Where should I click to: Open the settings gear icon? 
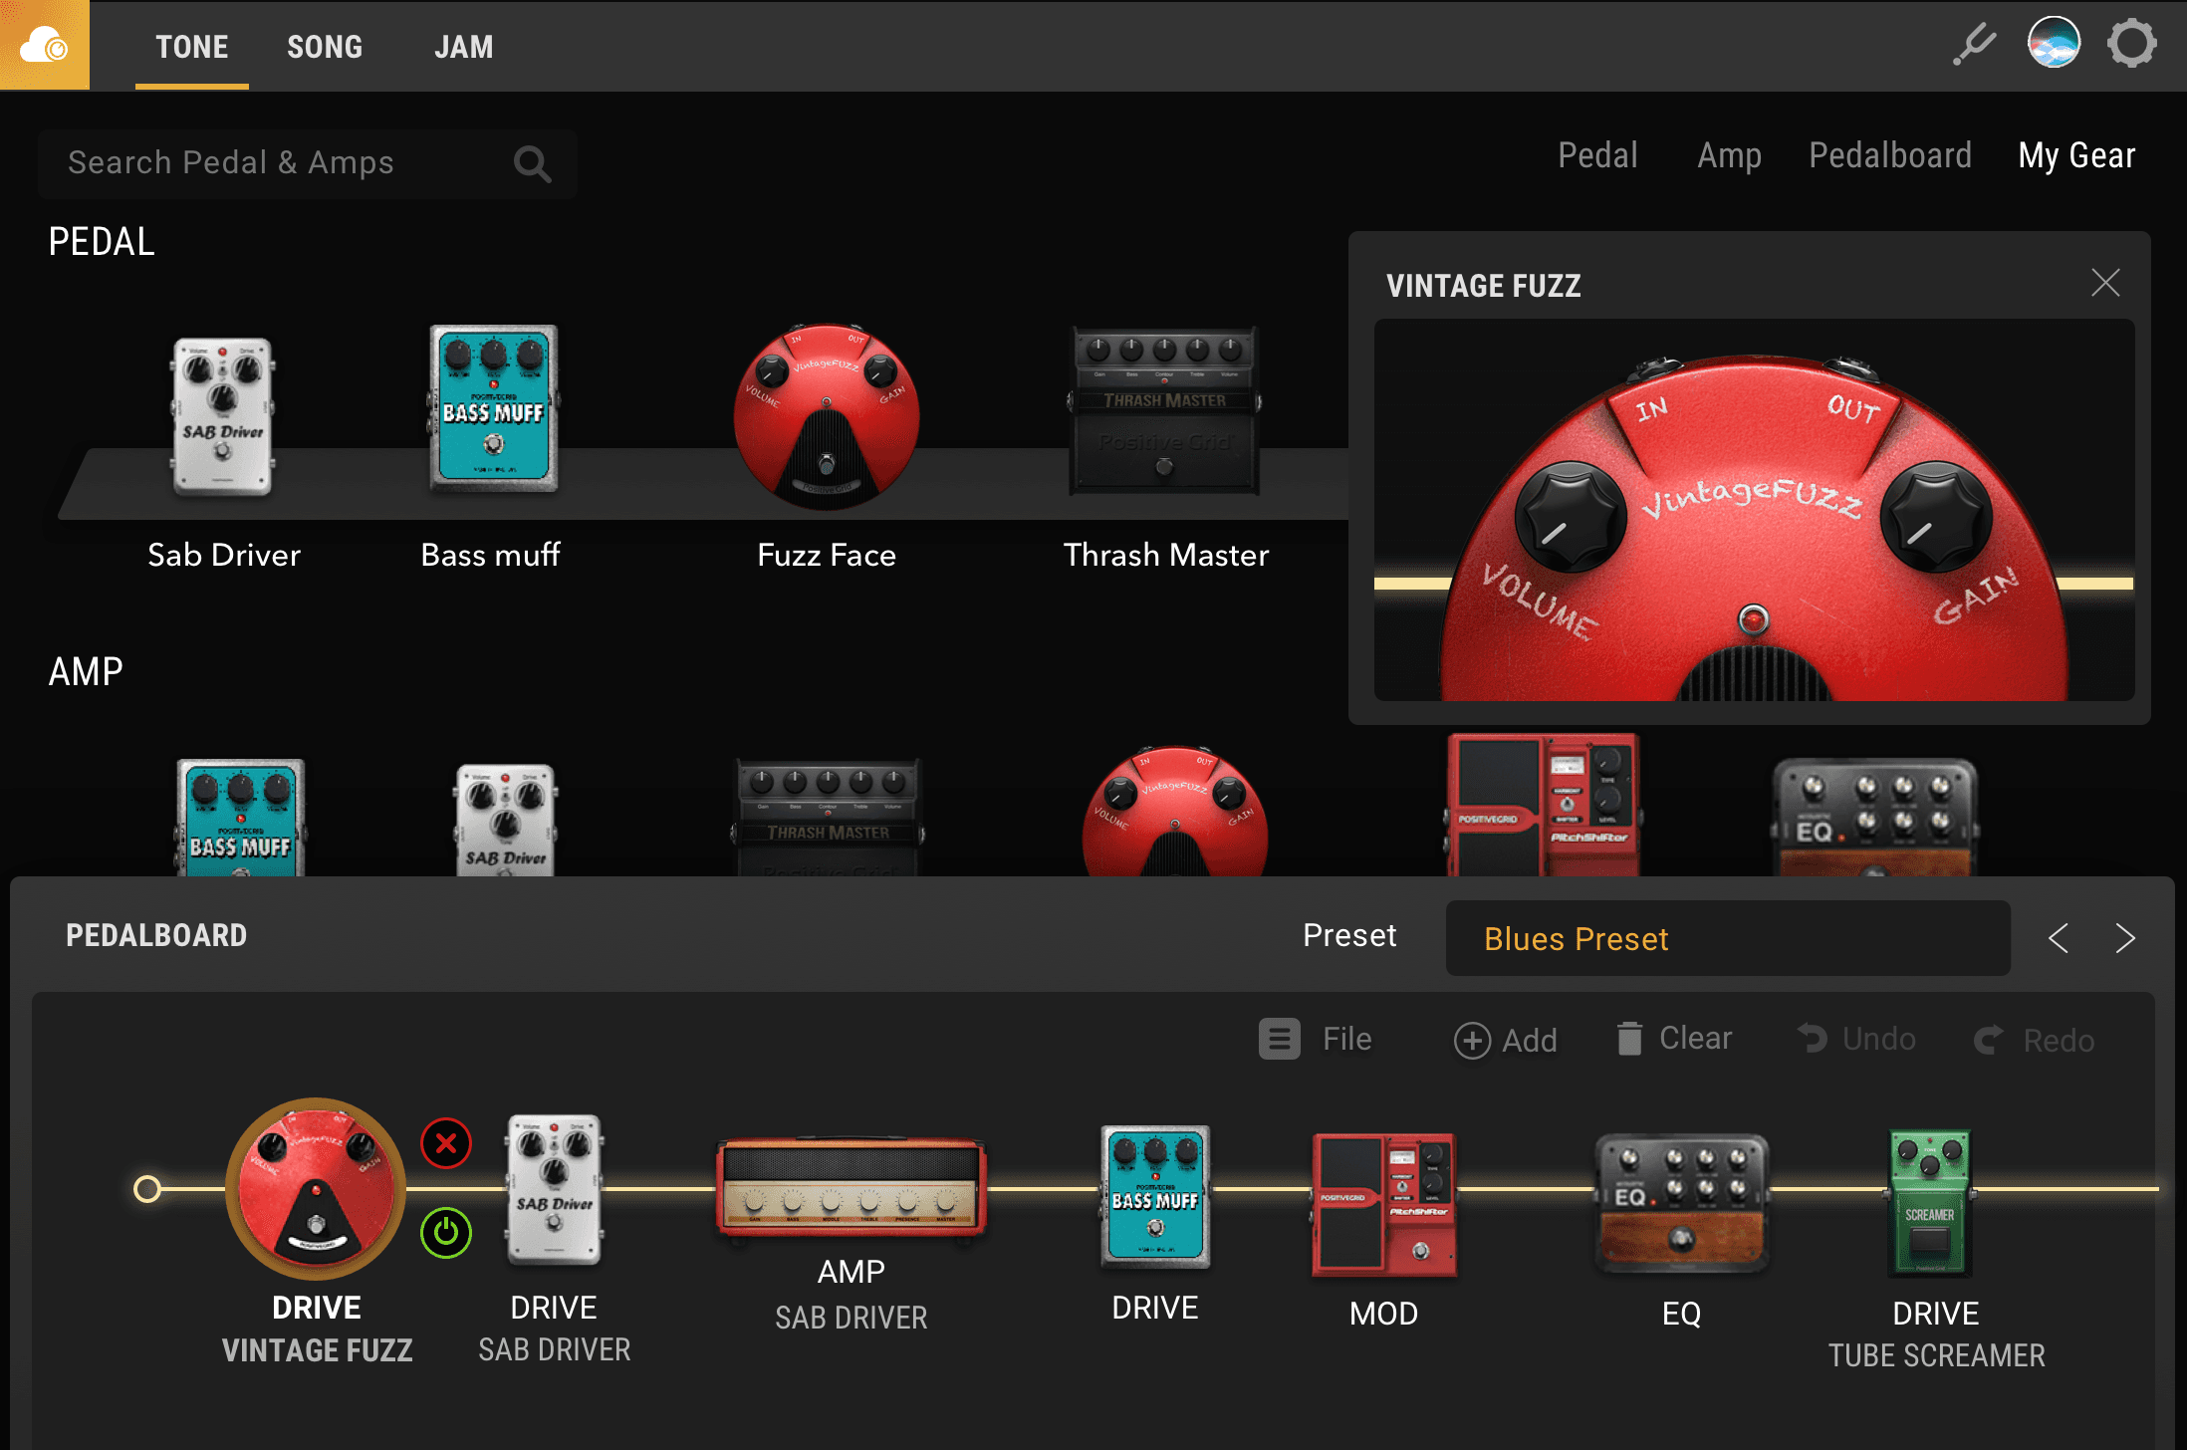(x=2131, y=45)
